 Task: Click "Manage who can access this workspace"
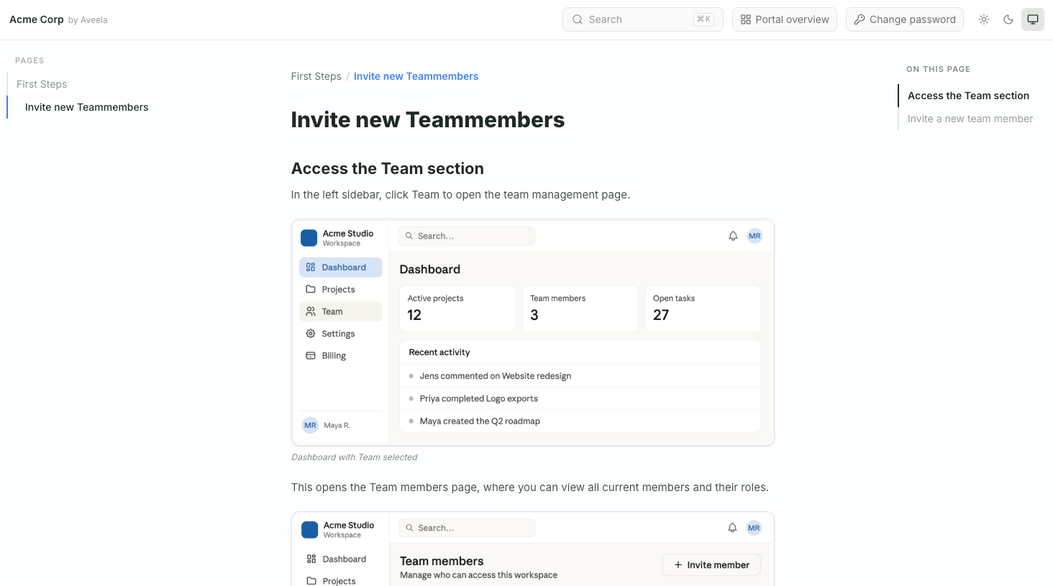(479, 575)
